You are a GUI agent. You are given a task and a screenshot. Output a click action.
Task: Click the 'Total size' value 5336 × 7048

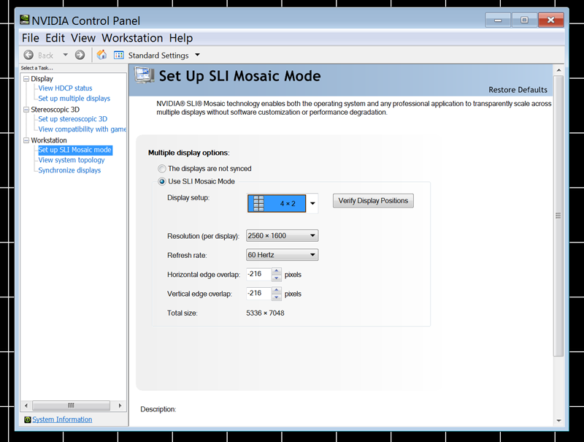[x=265, y=313]
